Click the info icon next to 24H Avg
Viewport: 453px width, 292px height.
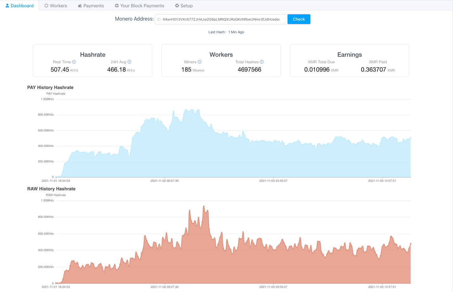coord(129,62)
